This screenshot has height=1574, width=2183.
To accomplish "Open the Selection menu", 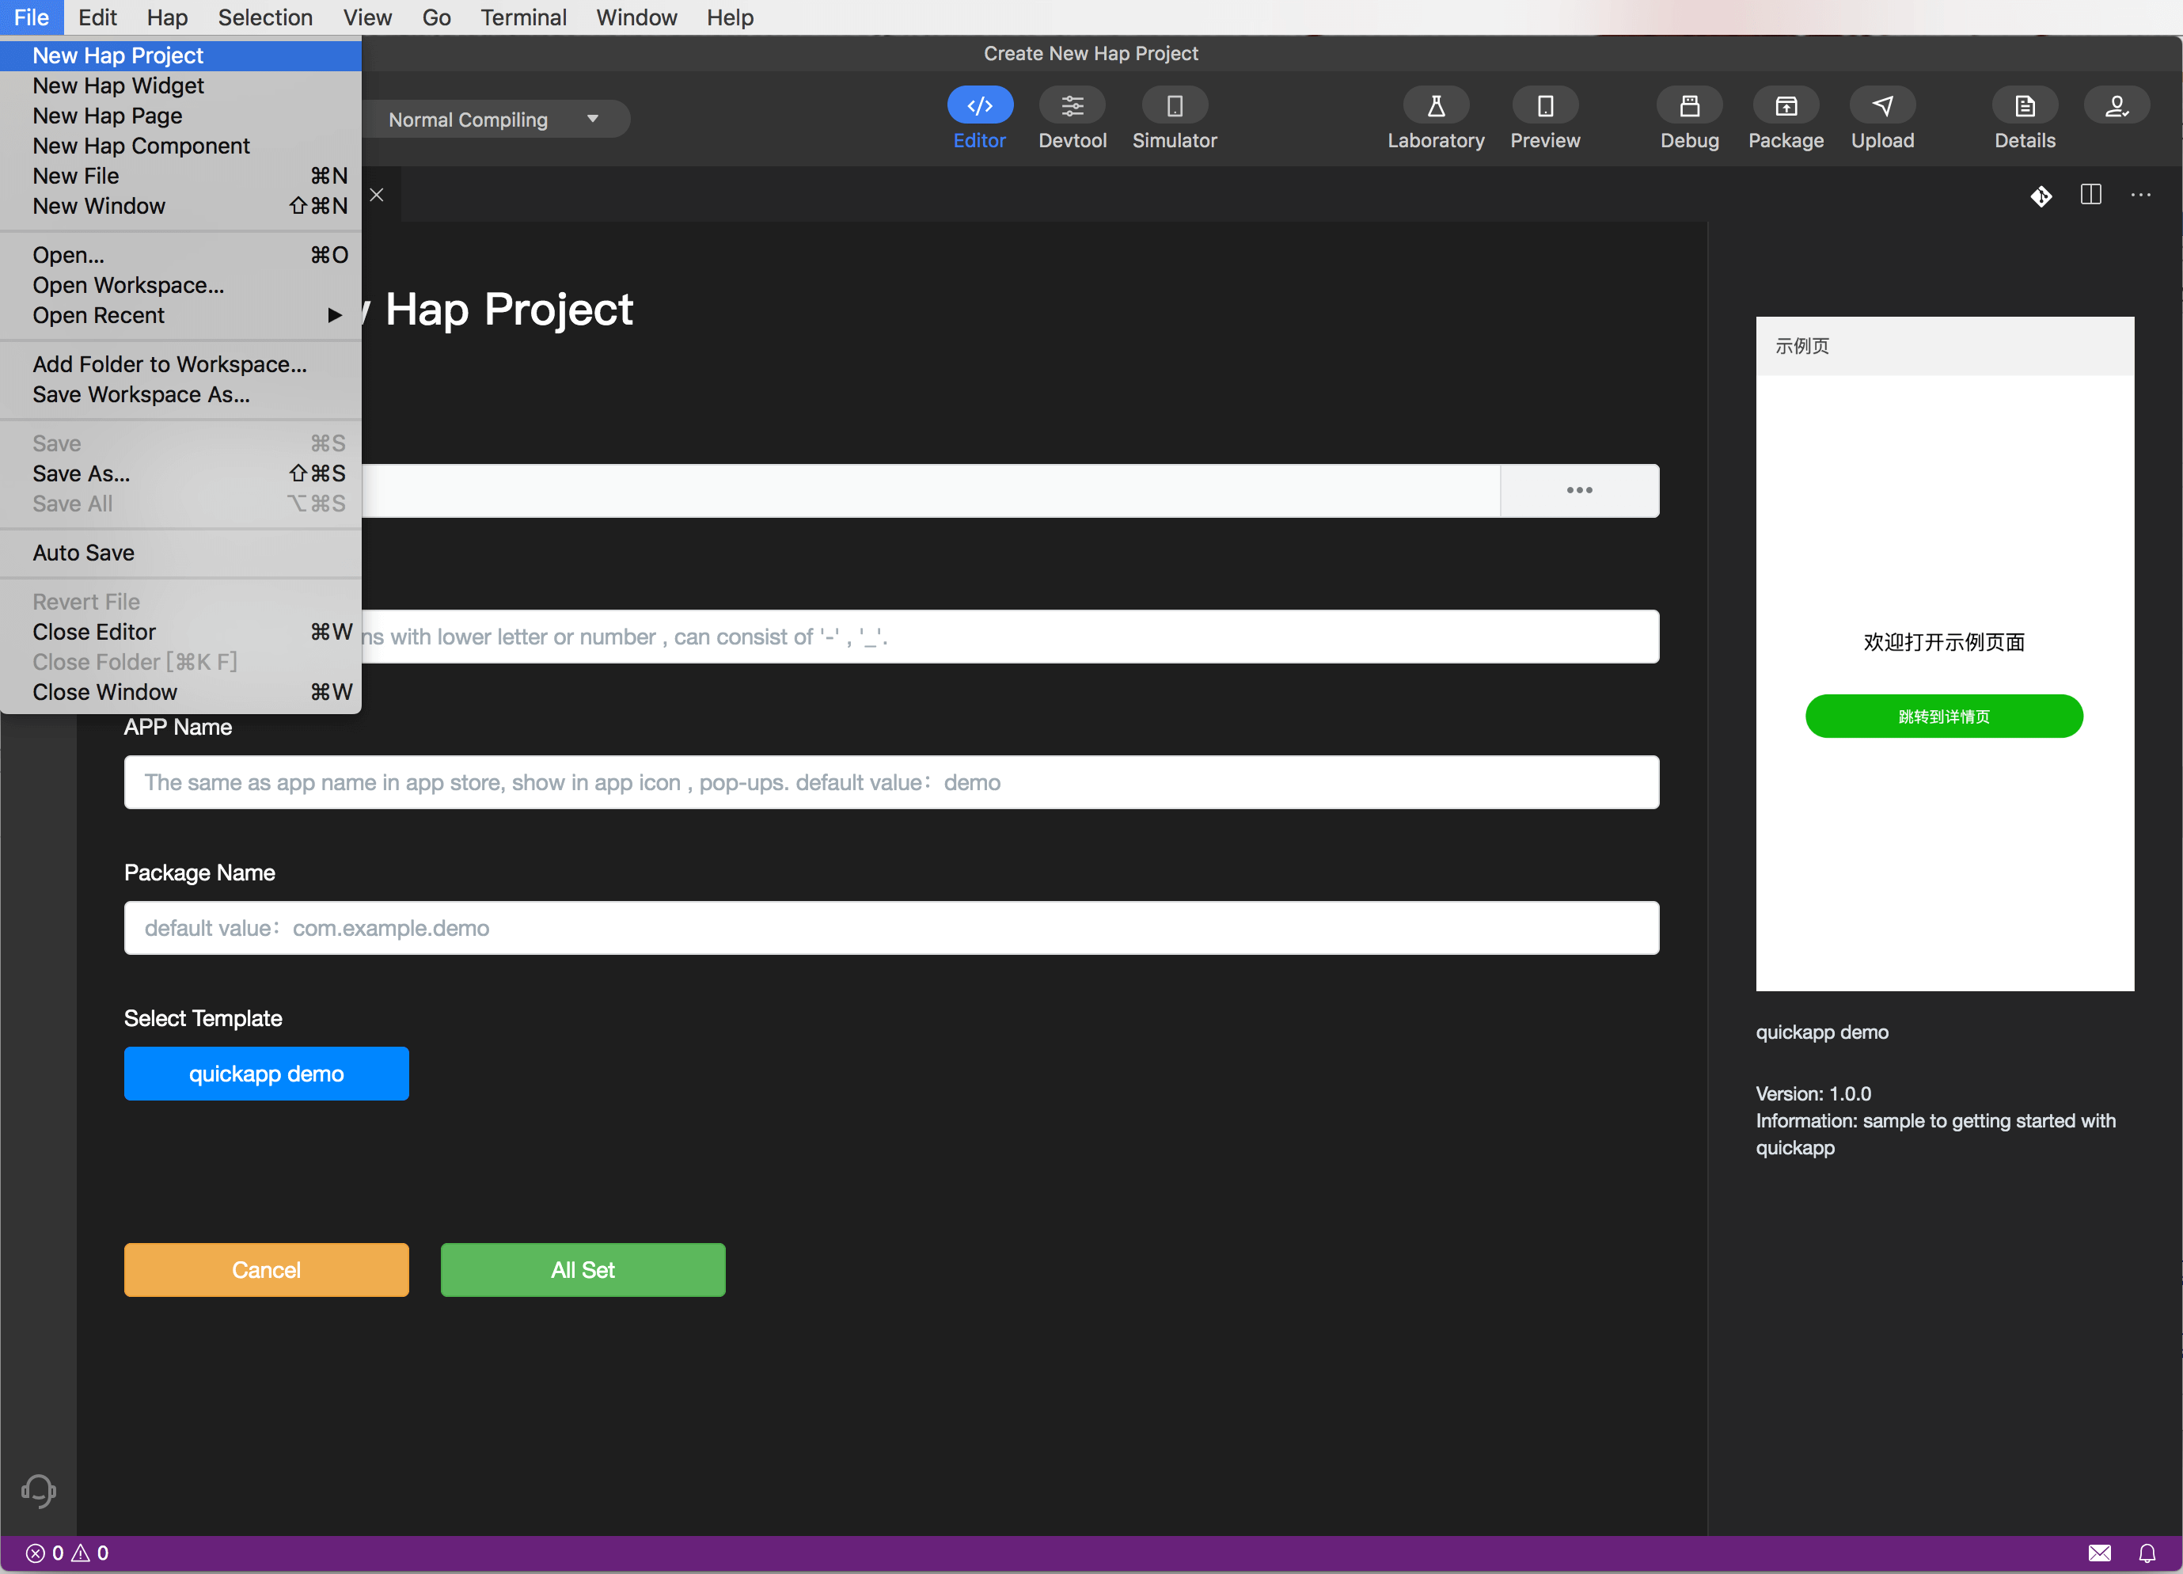I will click(266, 17).
